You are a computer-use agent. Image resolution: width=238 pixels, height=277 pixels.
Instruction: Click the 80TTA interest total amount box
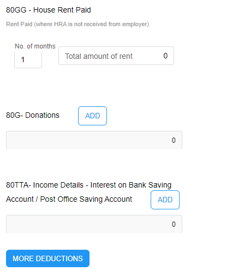point(94,224)
